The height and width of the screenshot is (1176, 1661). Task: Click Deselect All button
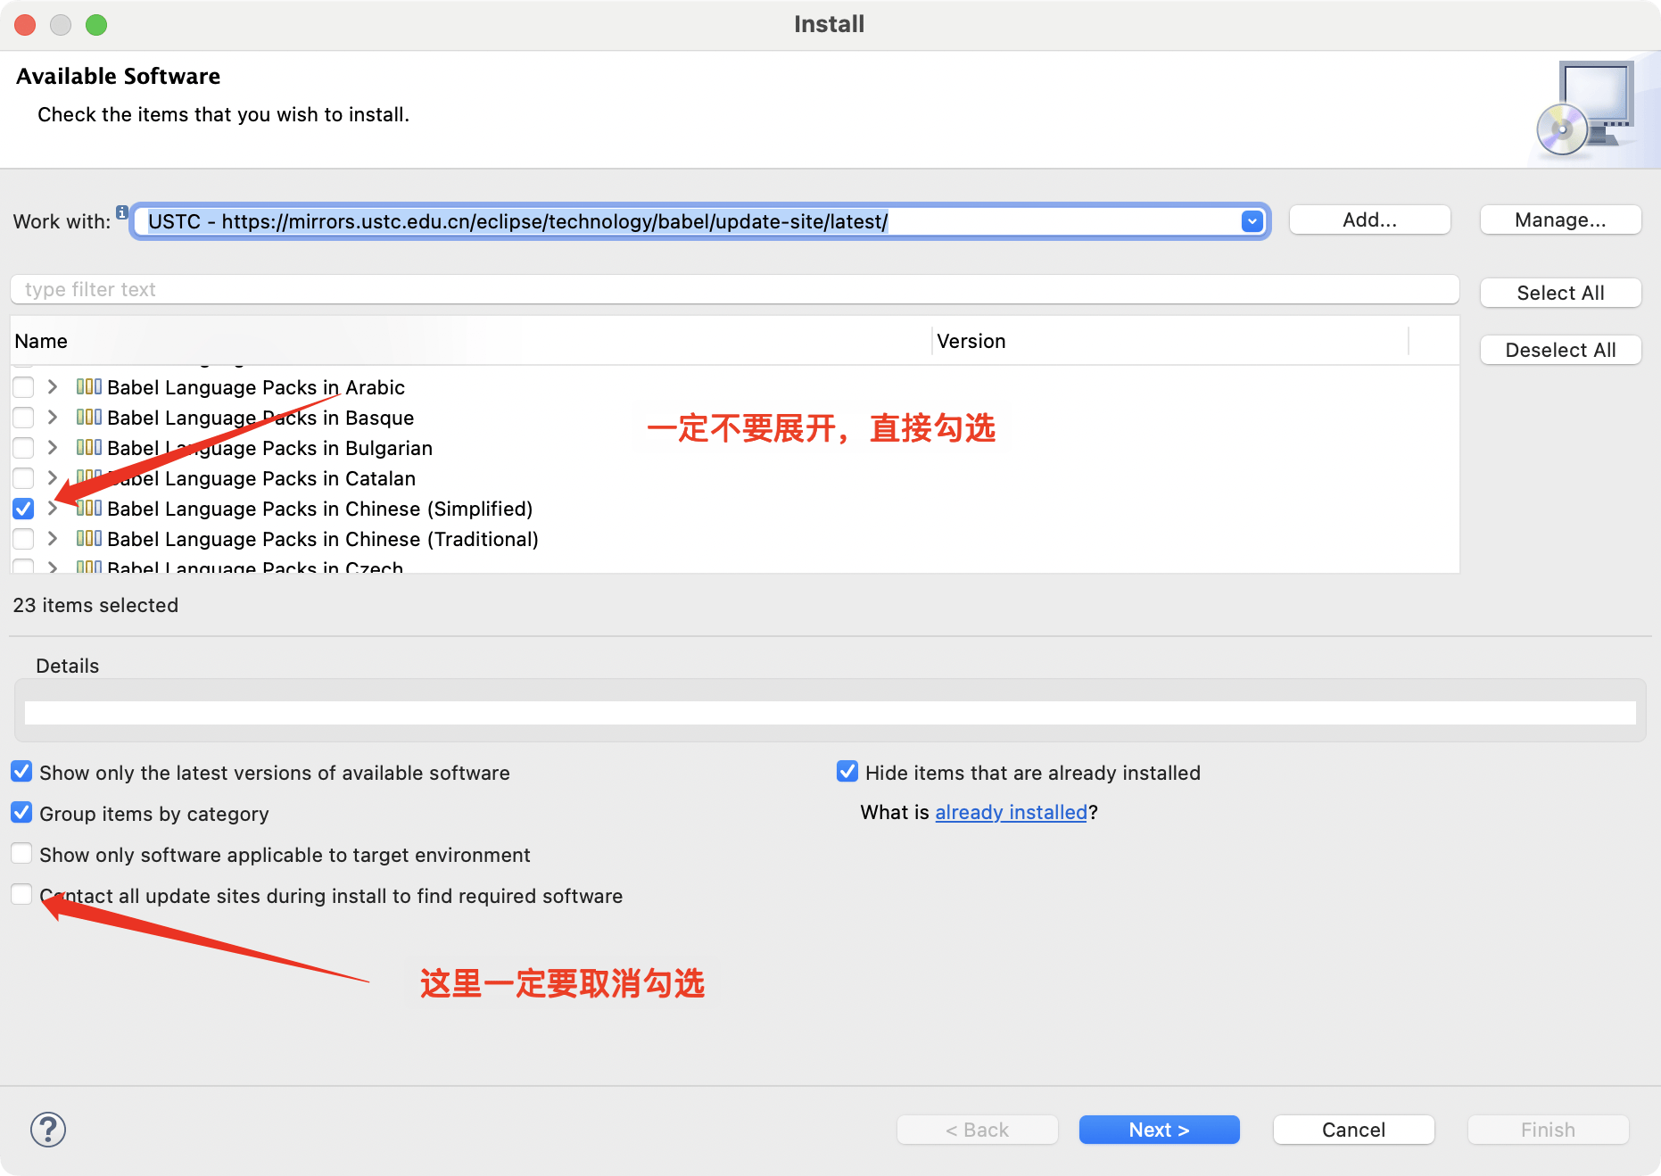click(1560, 350)
